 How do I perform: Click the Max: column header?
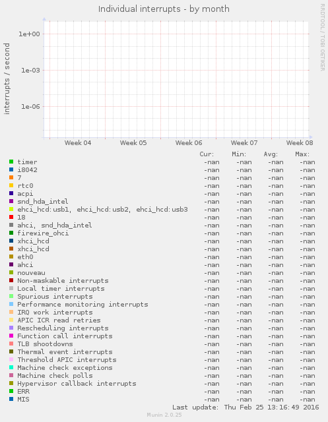click(x=302, y=154)
